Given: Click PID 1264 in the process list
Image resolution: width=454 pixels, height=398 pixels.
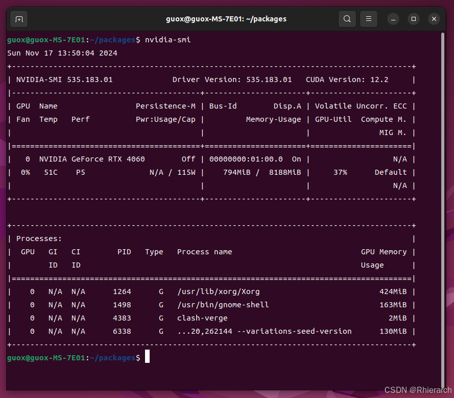Looking at the screenshot, I should tap(122, 291).
